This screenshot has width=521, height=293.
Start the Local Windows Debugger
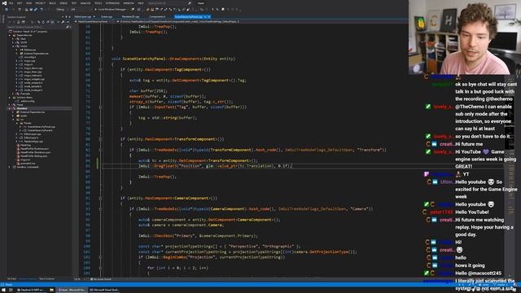111,9
